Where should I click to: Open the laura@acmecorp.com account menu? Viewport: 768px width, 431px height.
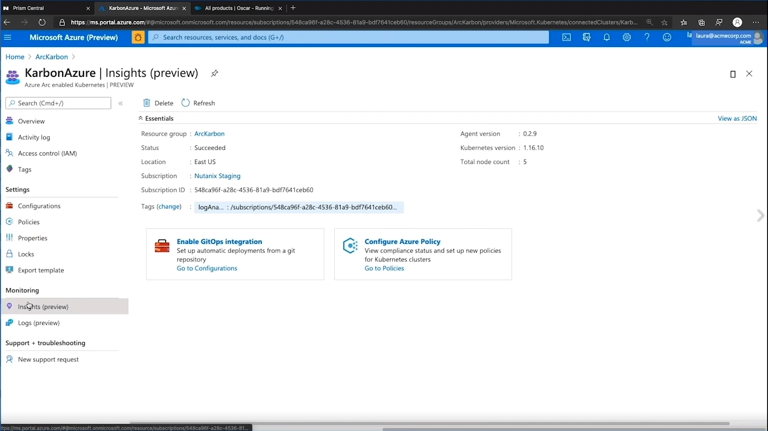point(729,38)
